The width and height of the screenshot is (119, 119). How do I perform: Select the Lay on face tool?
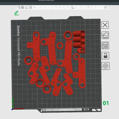[52, 7]
